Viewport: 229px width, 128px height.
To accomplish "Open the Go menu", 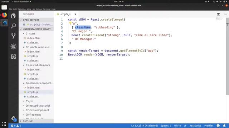I will click(34, 9).
